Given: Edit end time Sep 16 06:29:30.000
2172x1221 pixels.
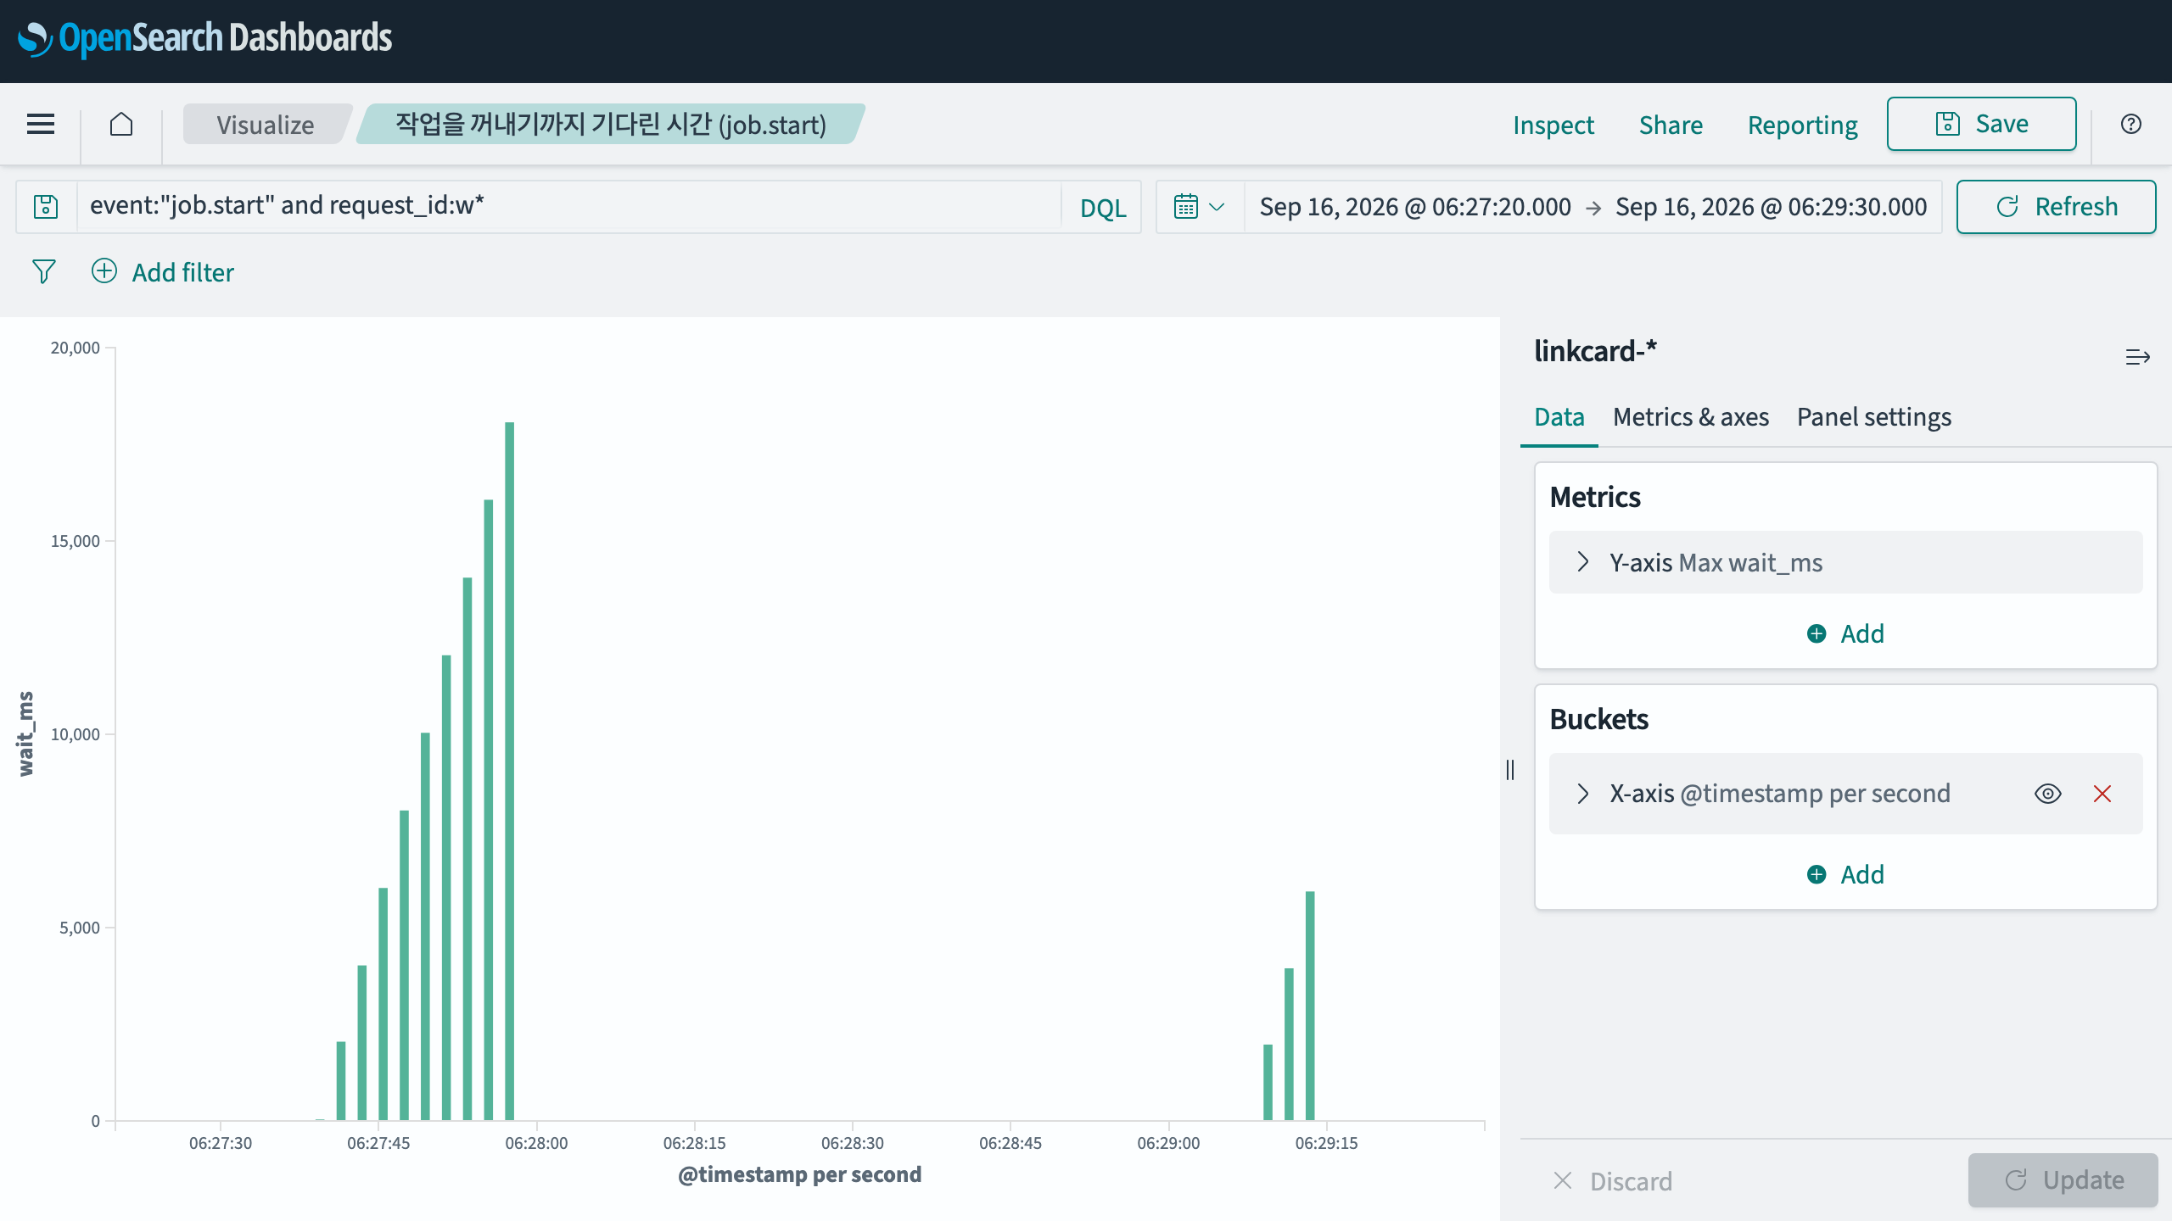Looking at the screenshot, I should [x=1771, y=207].
